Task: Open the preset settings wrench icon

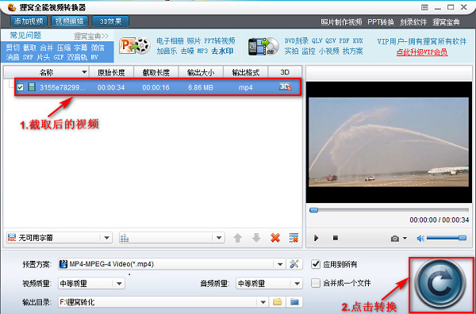Action: click(294, 264)
